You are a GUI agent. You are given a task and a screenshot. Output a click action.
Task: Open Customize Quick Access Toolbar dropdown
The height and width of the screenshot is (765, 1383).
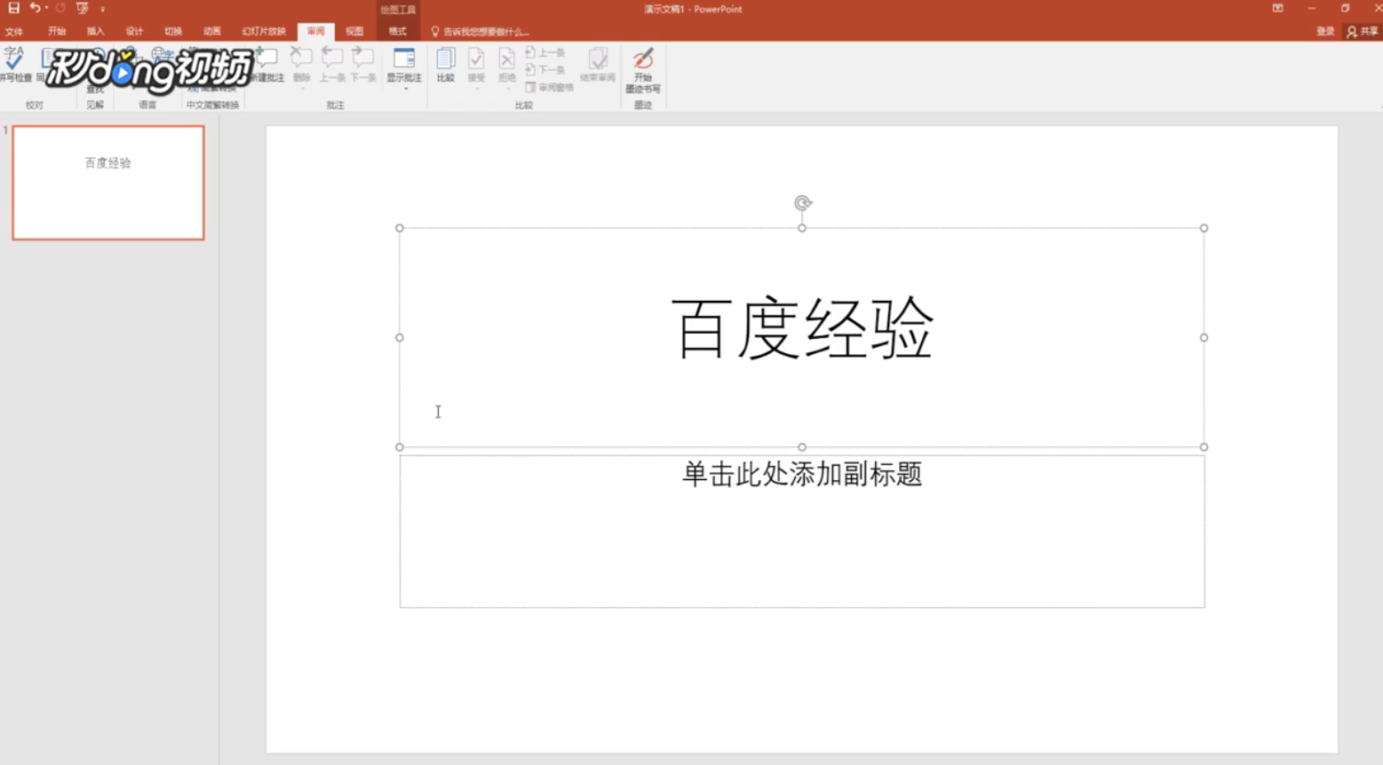(102, 9)
